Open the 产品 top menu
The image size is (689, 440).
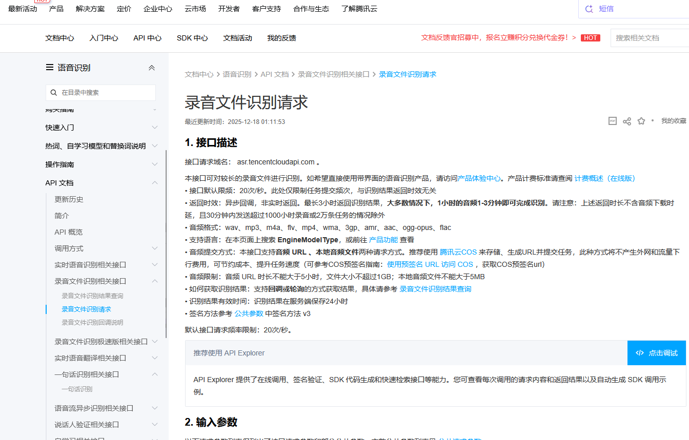pyautogui.click(x=56, y=9)
